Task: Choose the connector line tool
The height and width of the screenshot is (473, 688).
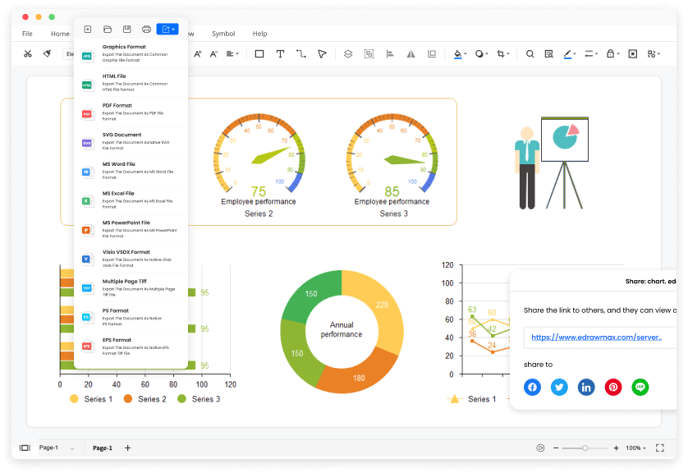Action: click(x=301, y=53)
